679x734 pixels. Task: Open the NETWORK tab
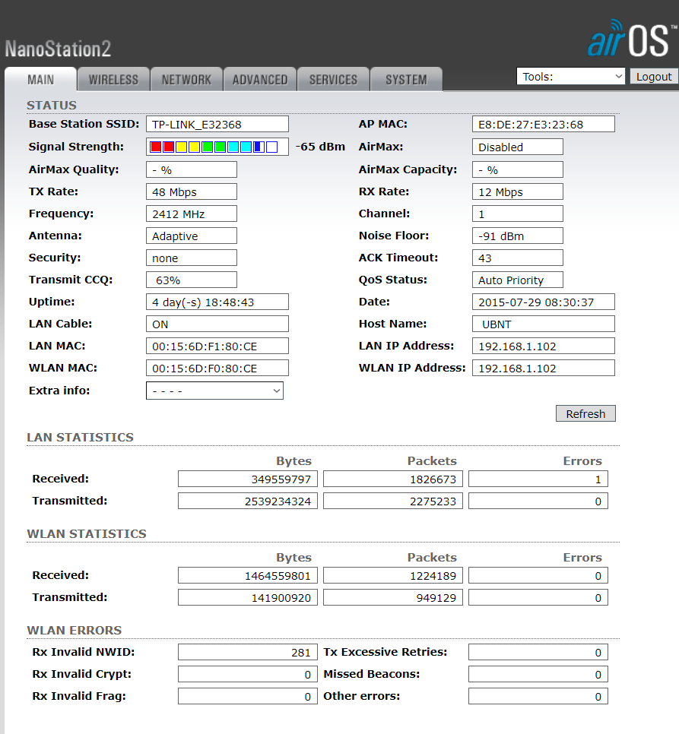(187, 80)
